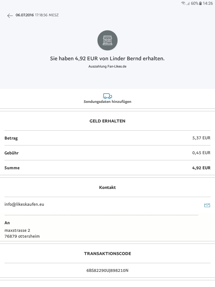Tap the Wi-Fi status icon
Screen dimensions: 215x287
point(183,3)
